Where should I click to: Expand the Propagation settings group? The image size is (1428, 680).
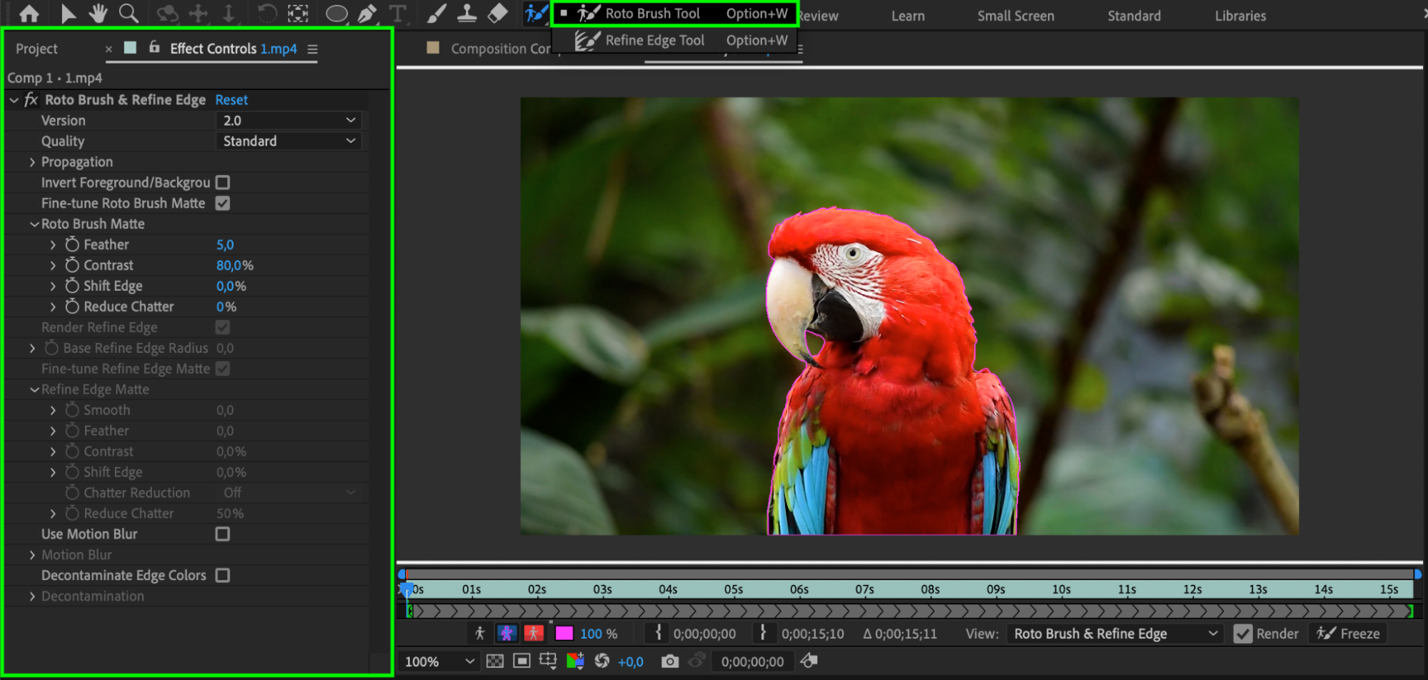(32, 162)
